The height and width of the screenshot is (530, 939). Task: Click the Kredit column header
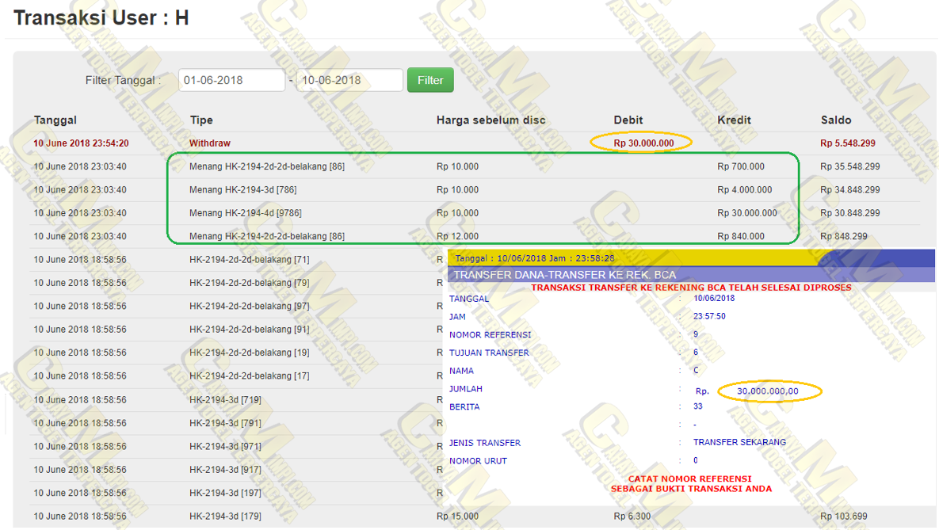pyautogui.click(x=734, y=120)
